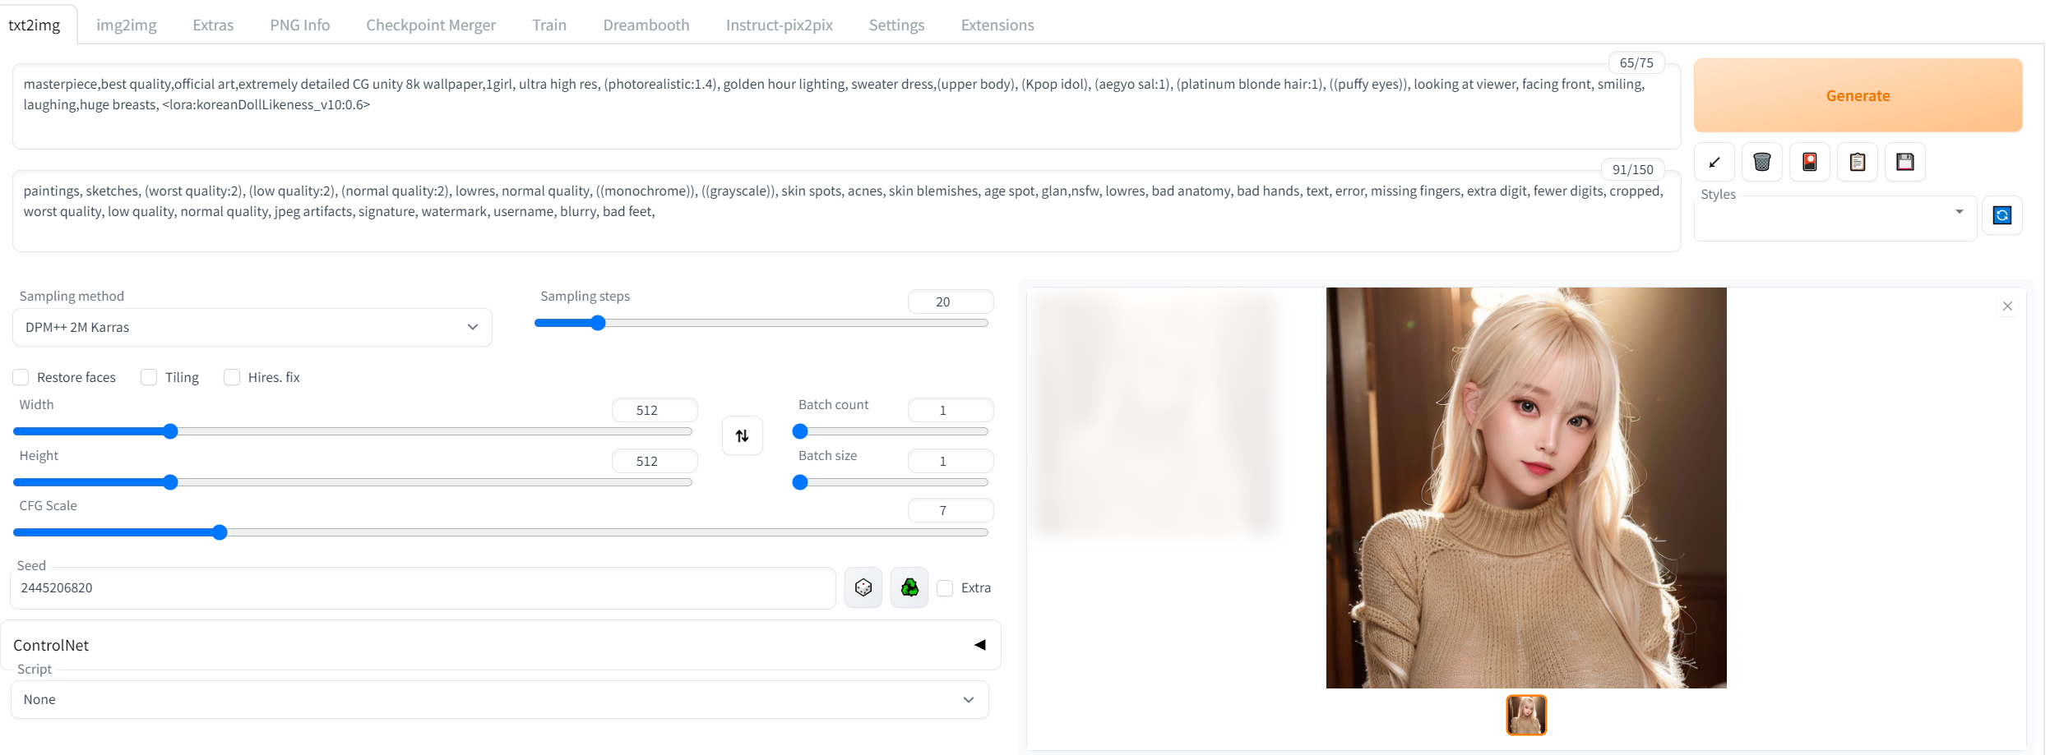
Task: Click the CFG Scale value field showing 7
Action: [951, 510]
